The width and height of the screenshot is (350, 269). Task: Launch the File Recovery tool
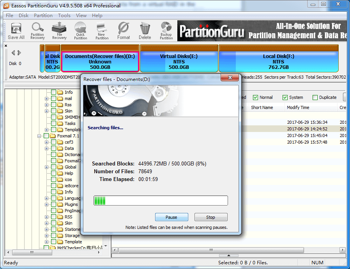pos(59,31)
